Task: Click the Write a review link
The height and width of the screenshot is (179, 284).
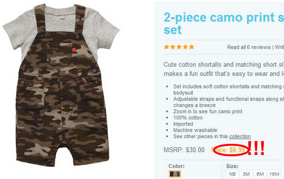Action: coord(279,47)
